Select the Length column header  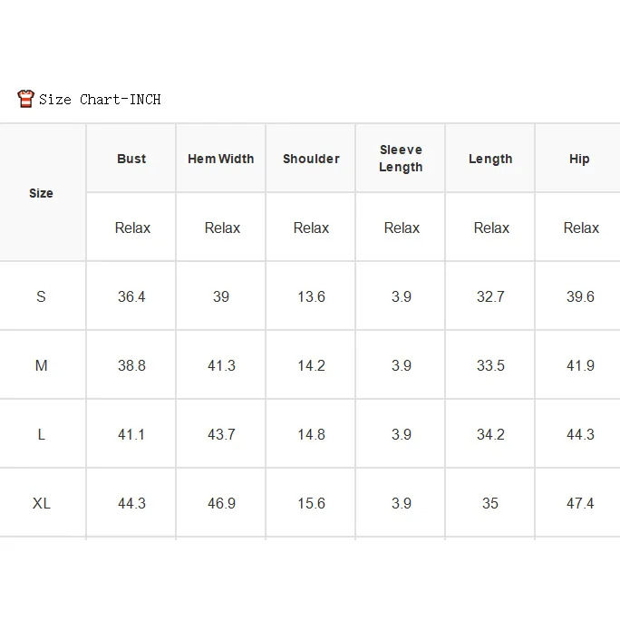coord(490,159)
